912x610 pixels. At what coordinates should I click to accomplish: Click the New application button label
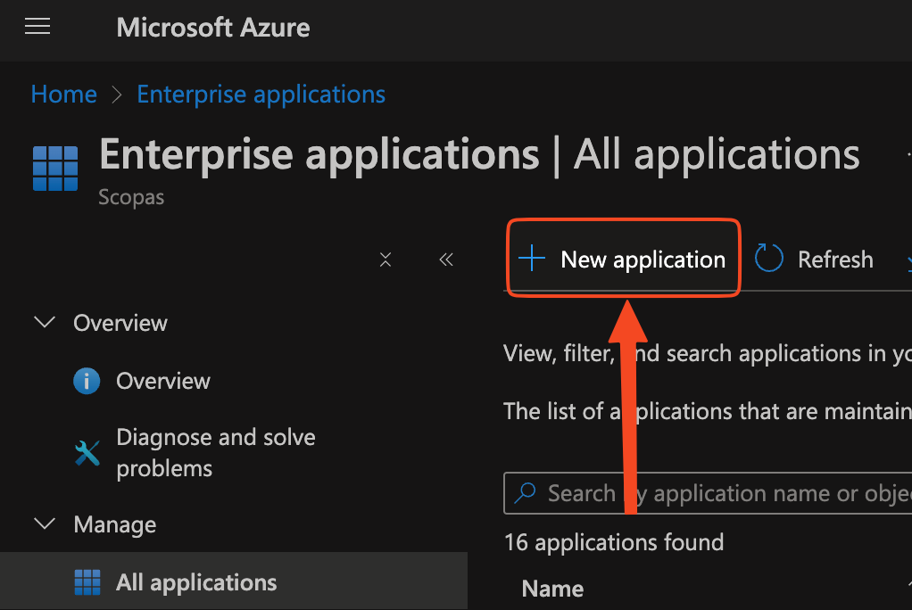pyautogui.click(x=643, y=260)
